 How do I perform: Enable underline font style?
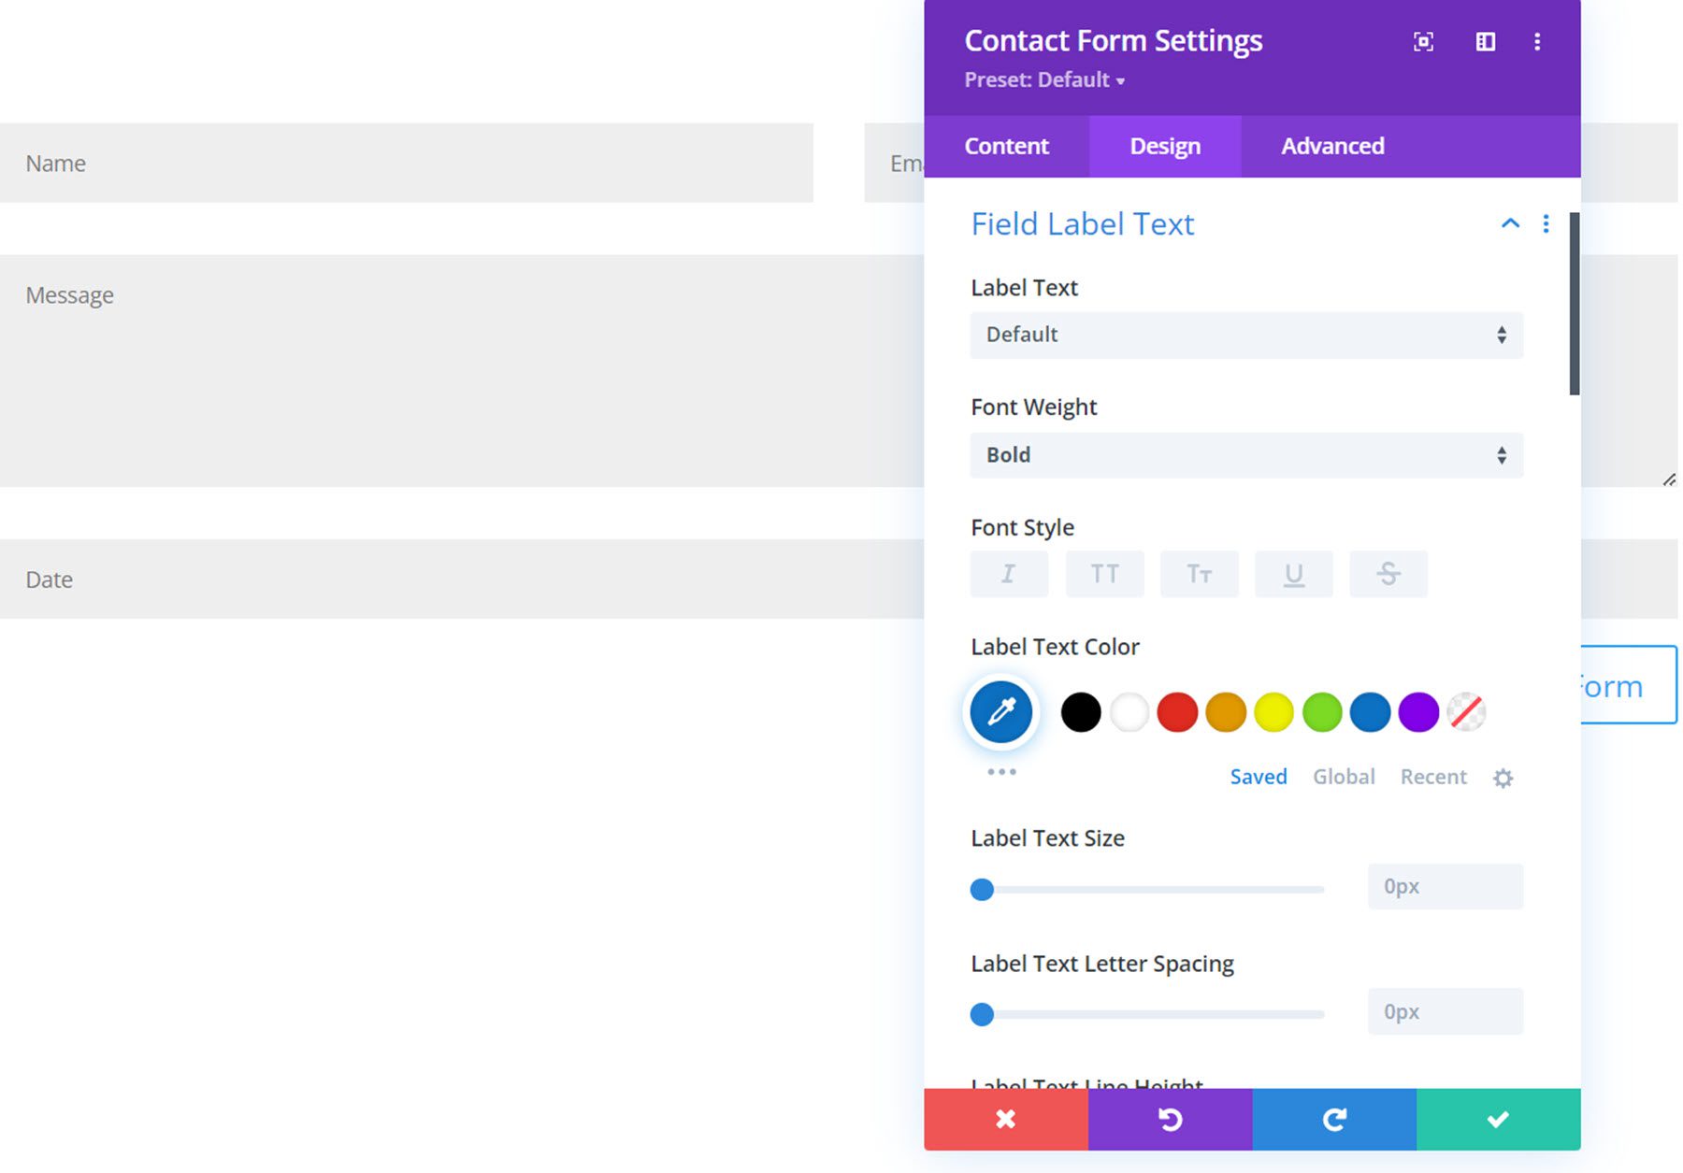(x=1294, y=574)
